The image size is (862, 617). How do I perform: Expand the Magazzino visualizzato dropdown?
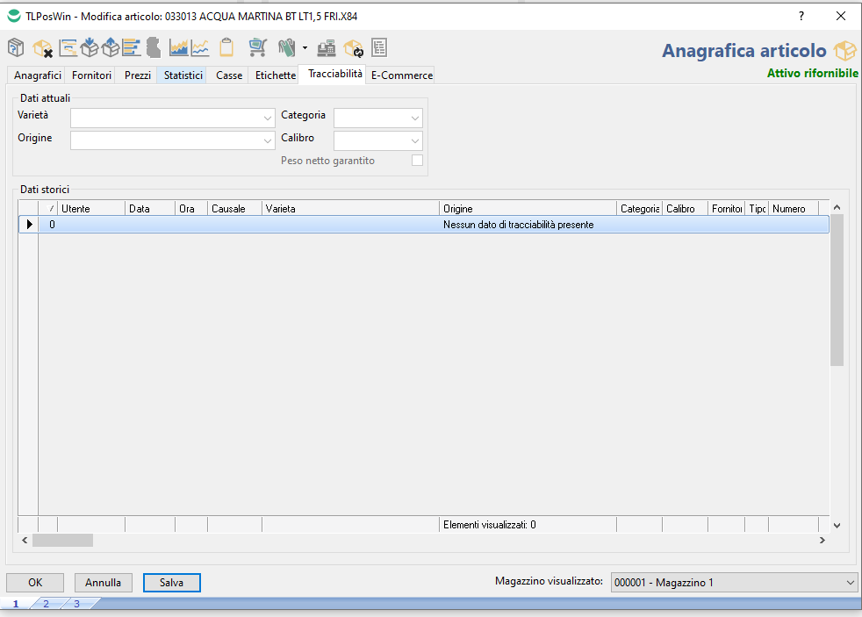849,583
